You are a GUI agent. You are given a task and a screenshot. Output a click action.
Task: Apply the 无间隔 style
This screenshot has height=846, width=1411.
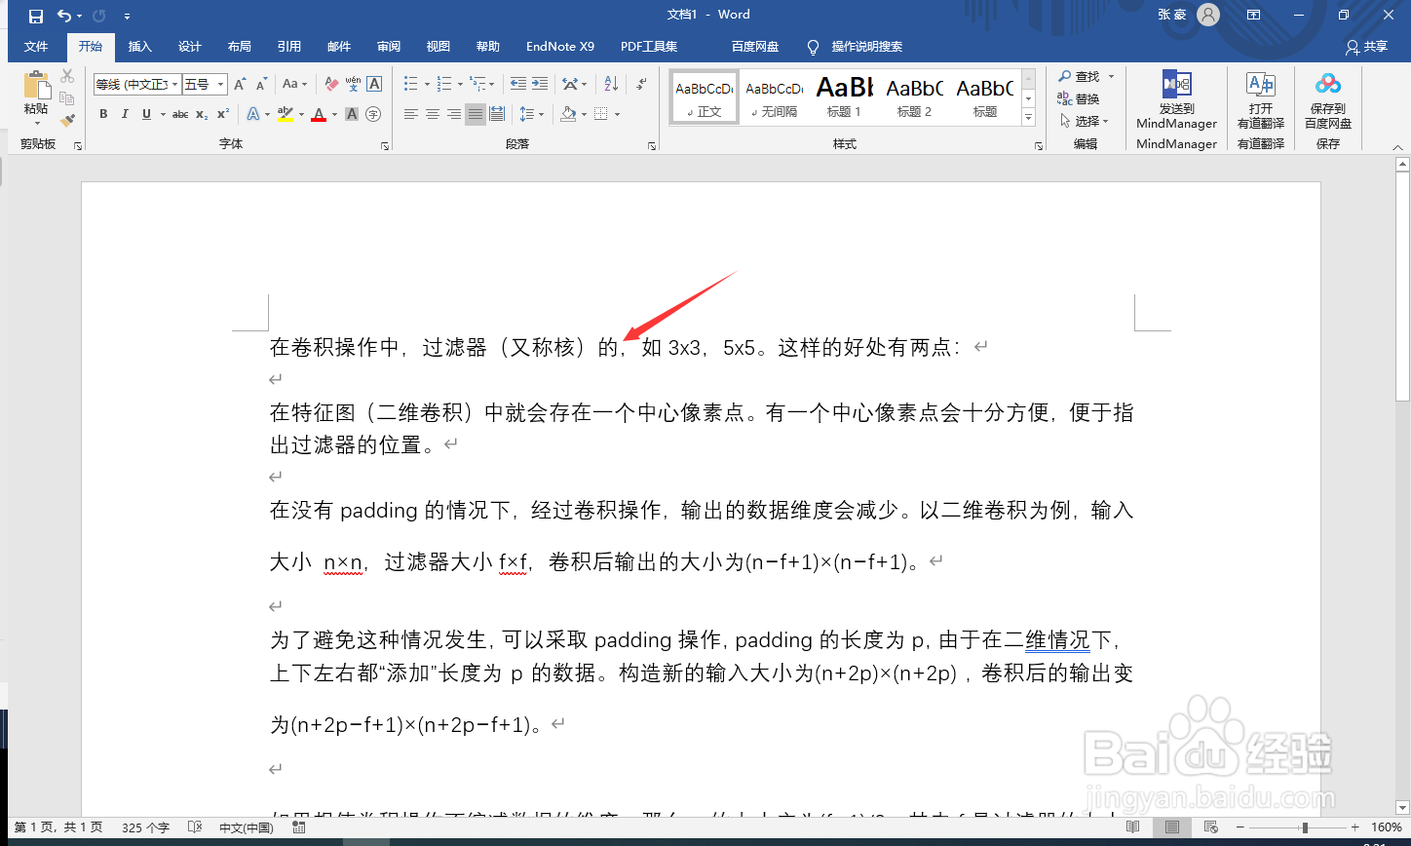tap(774, 97)
